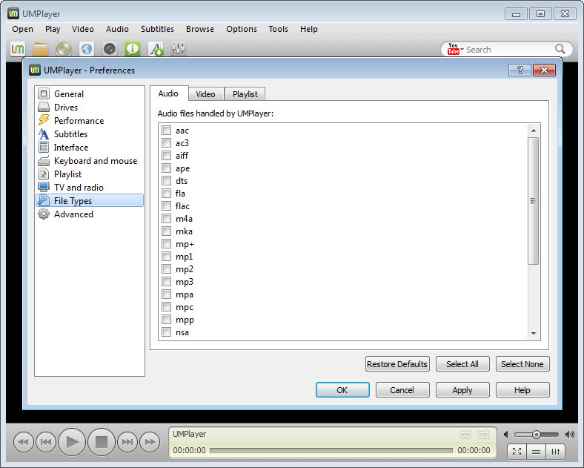Open the Browse menu
The image size is (584, 468).
click(200, 29)
